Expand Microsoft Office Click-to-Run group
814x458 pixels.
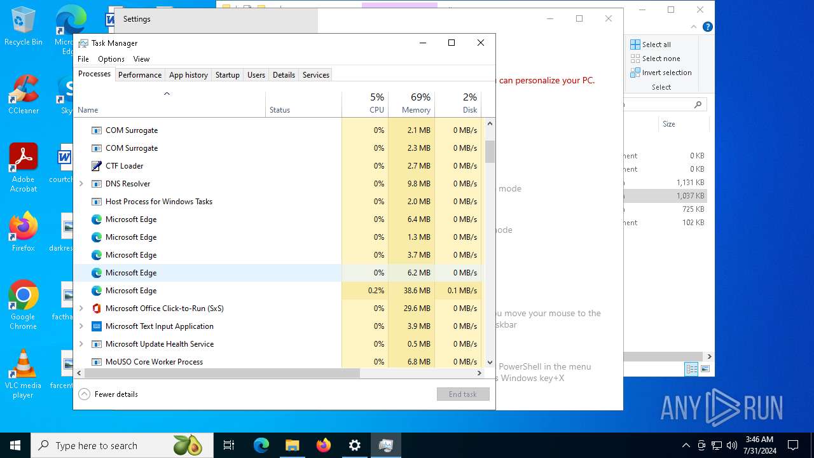coord(81,309)
